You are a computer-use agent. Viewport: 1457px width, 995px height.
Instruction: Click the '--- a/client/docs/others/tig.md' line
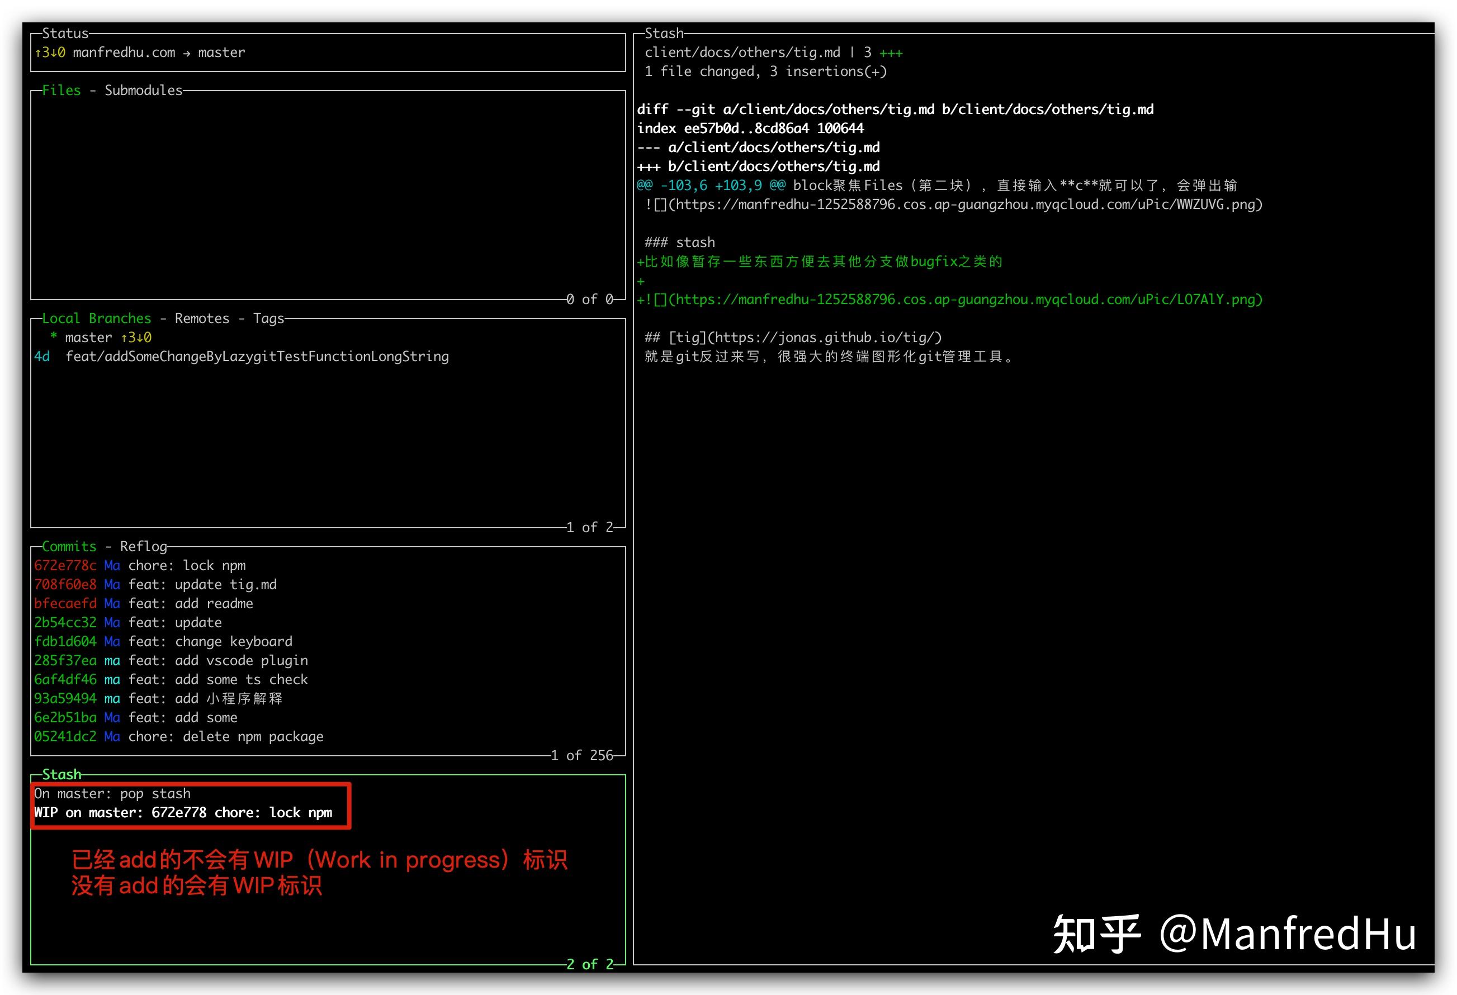tap(759, 148)
